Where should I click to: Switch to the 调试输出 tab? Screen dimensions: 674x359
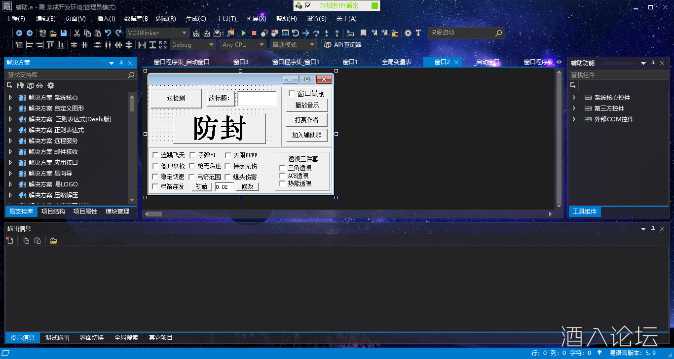pyautogui.click(x=57, y=338)
